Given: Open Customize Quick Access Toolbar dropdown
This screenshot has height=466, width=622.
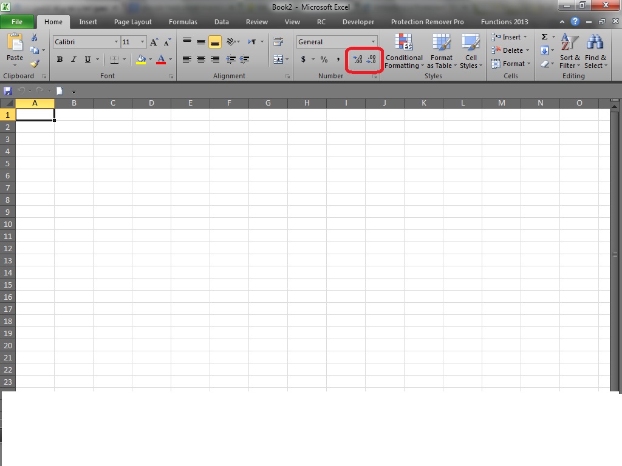Looking at the screenshot, I should point(73,92).
